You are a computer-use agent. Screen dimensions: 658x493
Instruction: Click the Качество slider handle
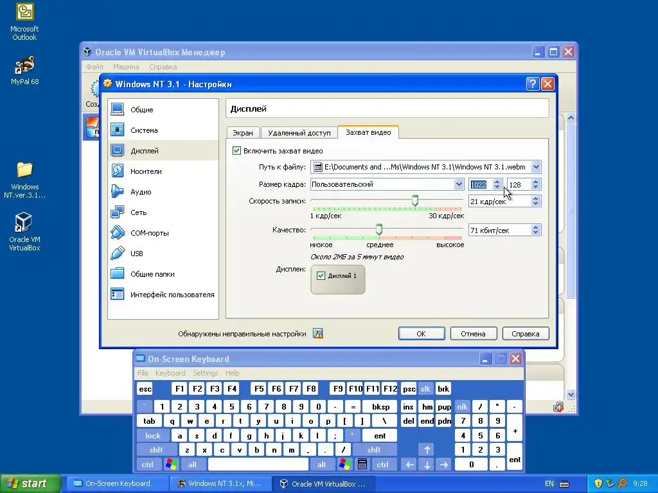click(379, 229)
